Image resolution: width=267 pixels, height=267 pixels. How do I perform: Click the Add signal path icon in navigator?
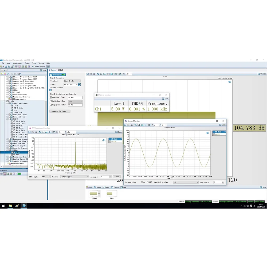2,74
